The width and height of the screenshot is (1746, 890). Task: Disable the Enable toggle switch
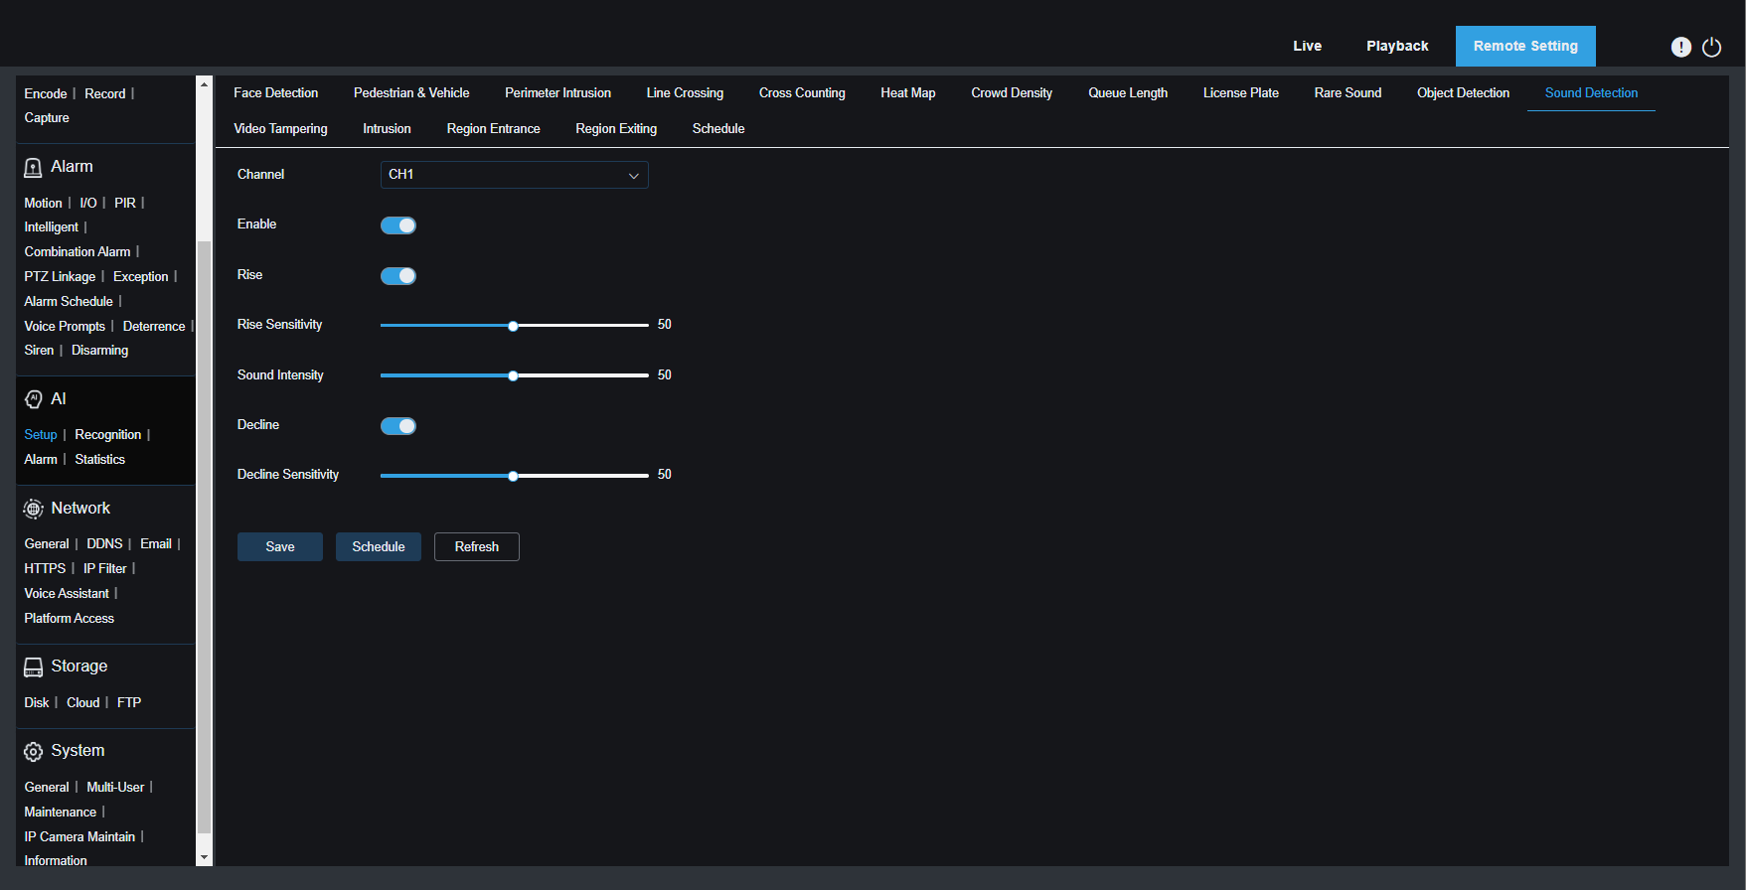(398, 225)
